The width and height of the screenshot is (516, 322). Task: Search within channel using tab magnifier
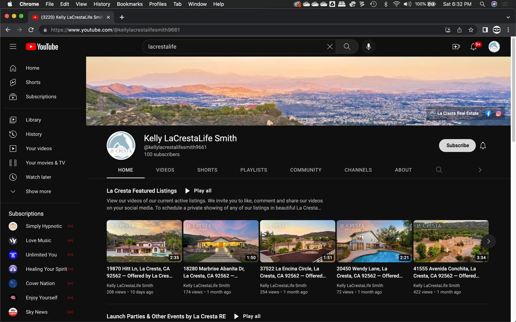[439, 170]
